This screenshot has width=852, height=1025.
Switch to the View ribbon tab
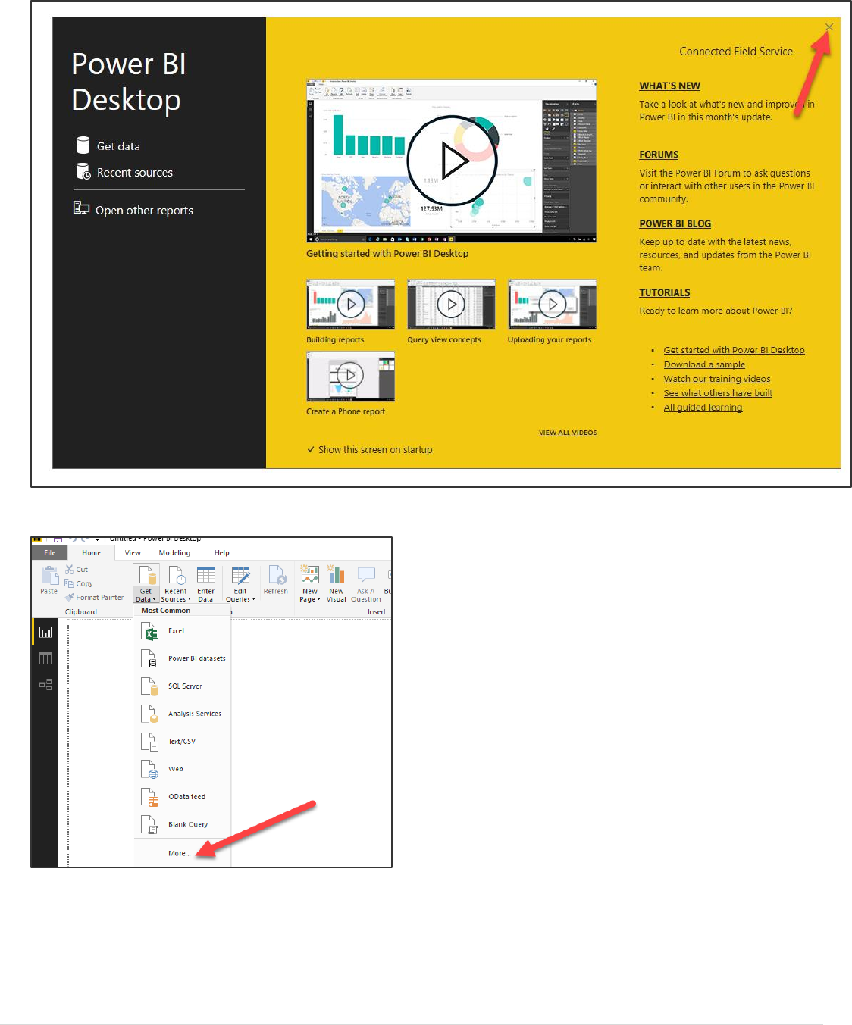(x=133, y=553)
